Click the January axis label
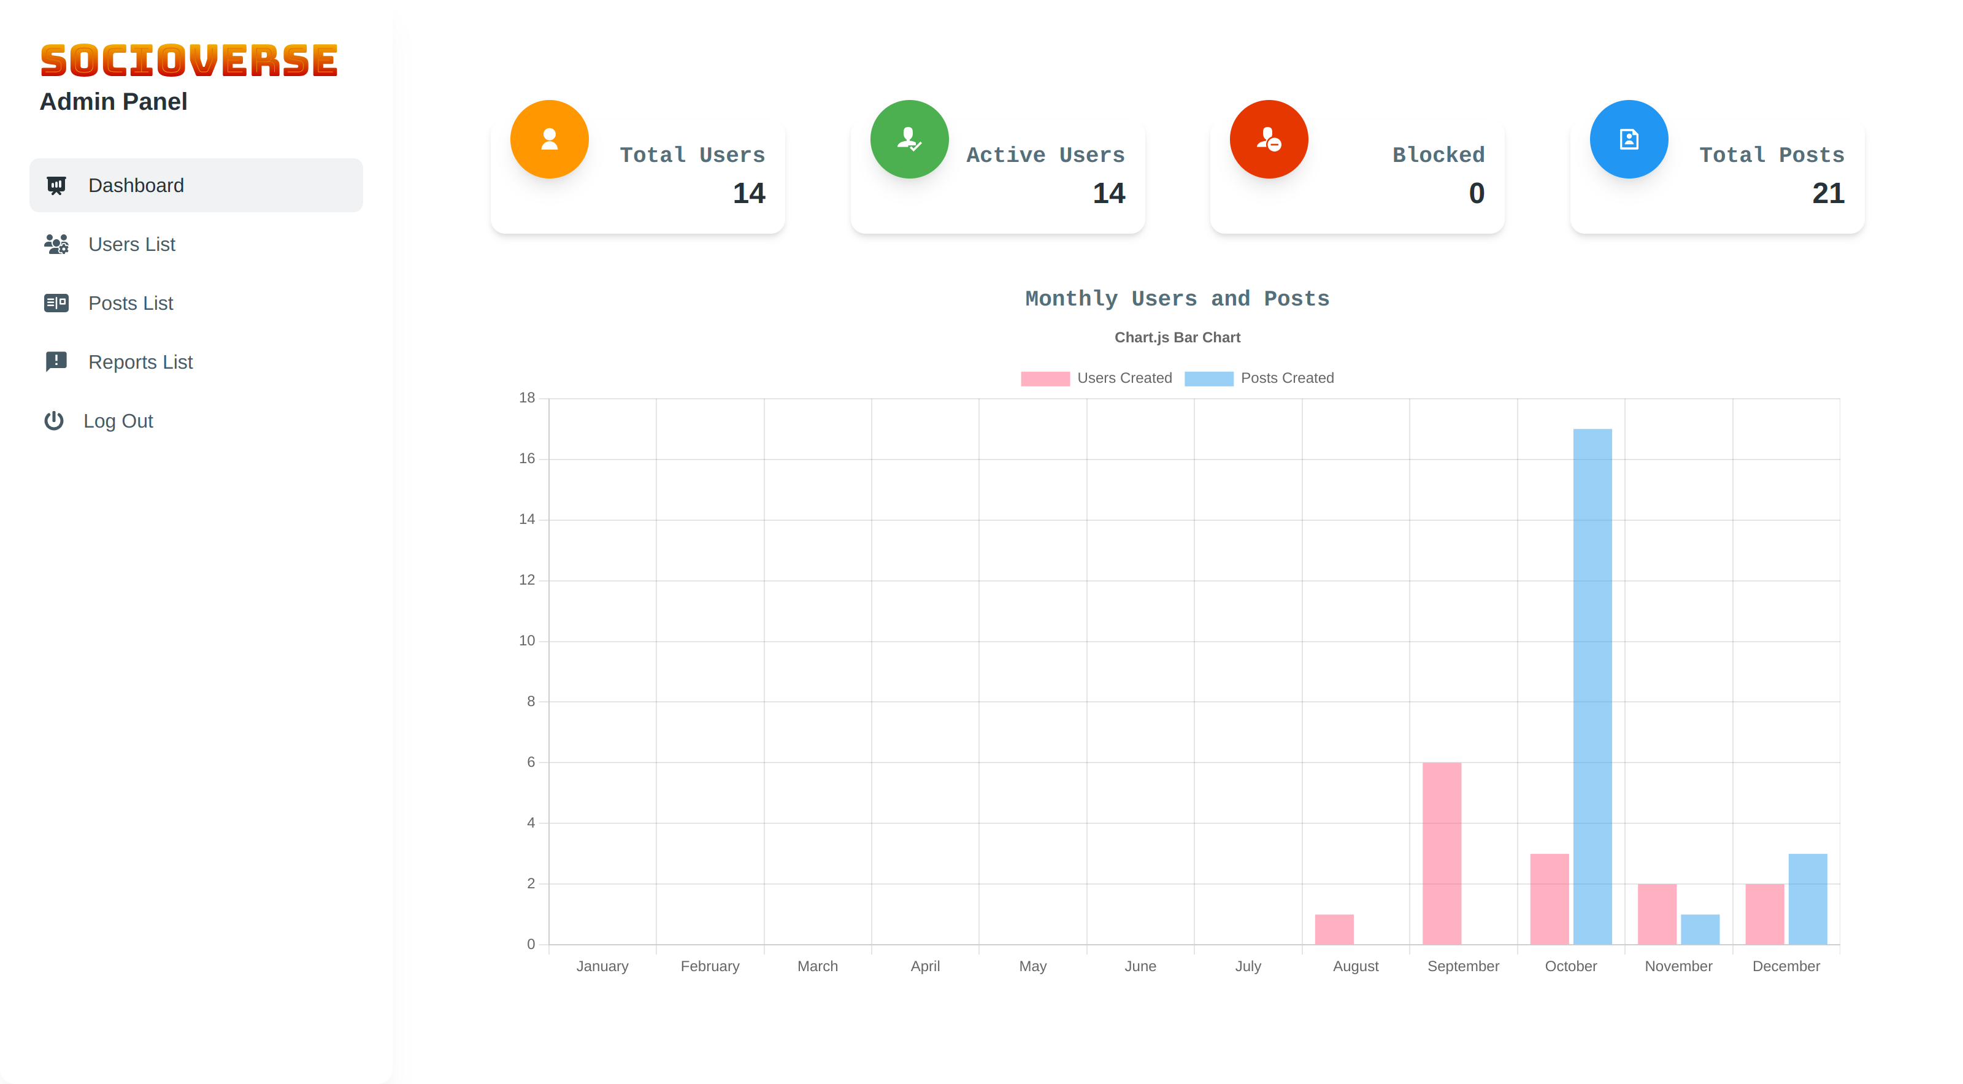 tap(602, 966)
